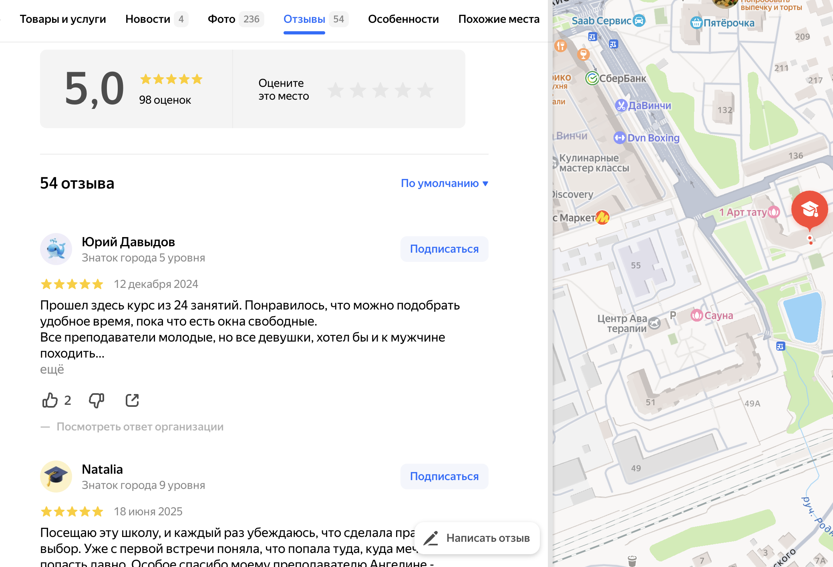Click ДаВинчи salon icon on map
The image size is (833, 567).
[621, 105]
